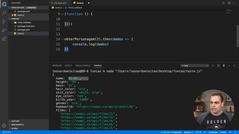Click the code minimap preview
The width and height of the screenshot is (239, 134).
tap(231, 12)
